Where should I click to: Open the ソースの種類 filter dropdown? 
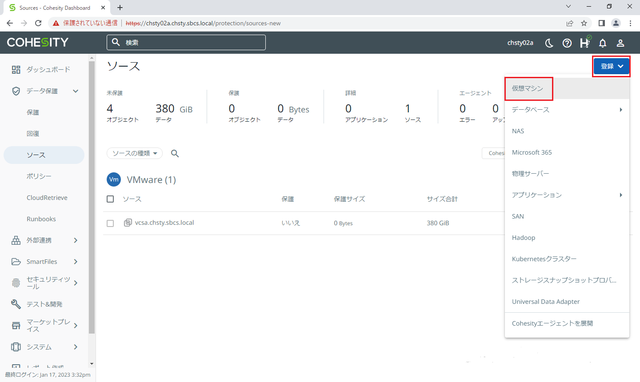[135, 153]
